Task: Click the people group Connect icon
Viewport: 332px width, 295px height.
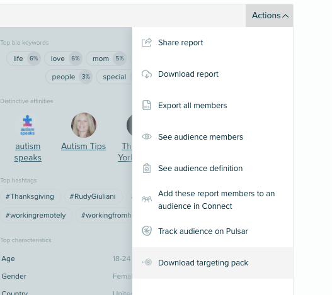Action: pyautogui.click(x=147, y=199)
